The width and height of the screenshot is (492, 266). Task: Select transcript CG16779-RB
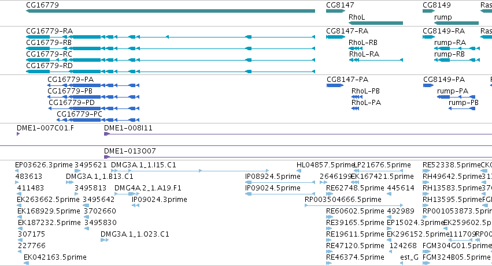[x=171, y=48]
